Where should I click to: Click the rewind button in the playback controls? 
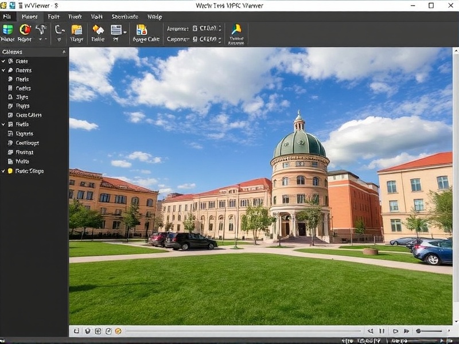coord(370,331)
